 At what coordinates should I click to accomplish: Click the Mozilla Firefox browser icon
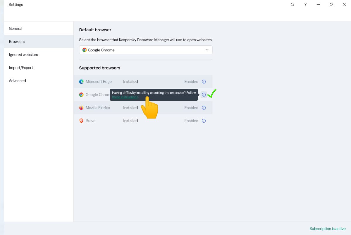tap(81, 108)
